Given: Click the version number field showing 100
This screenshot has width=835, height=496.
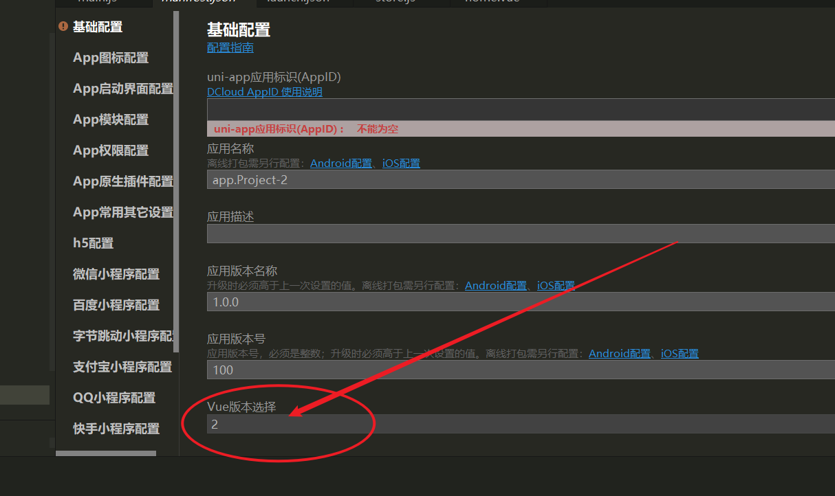Looking at the screenshot, I should [521, 370].
